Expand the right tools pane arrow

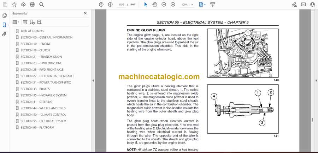click(316, 81)
